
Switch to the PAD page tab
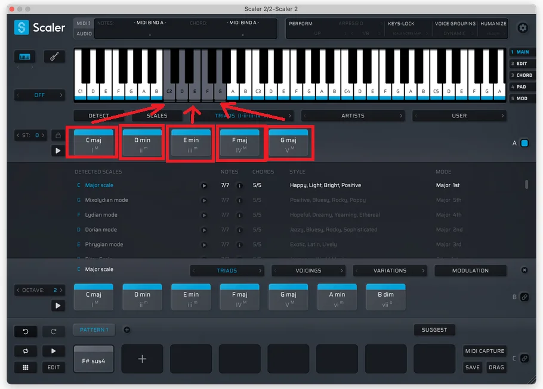(522, 87)
